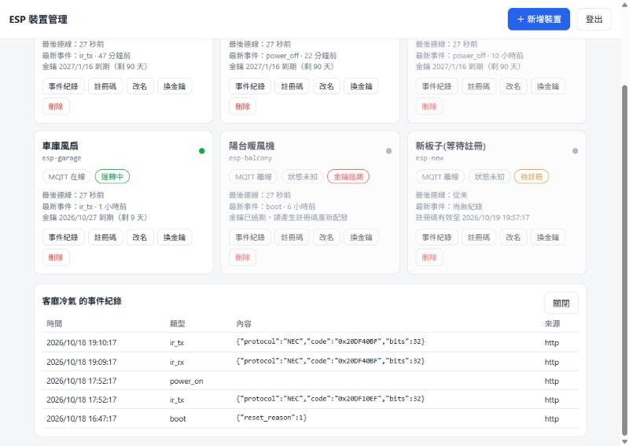Open 事件紀錄 for 車庫風扇
The image size is (629, 446).
pyautogui.click(x=64, y=238)
